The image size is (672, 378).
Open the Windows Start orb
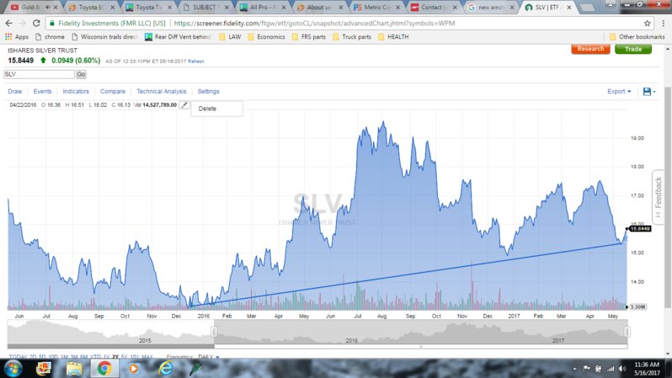click(13, 369)
